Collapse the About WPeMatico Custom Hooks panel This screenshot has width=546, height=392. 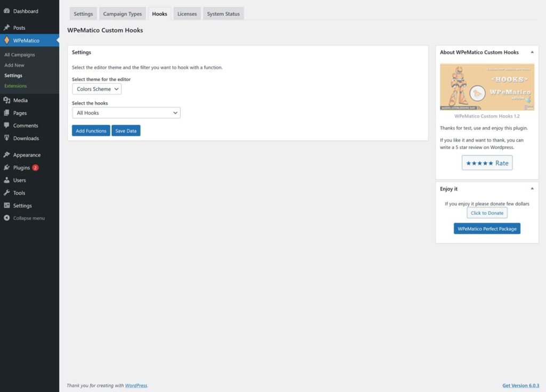tap(532, 52)
